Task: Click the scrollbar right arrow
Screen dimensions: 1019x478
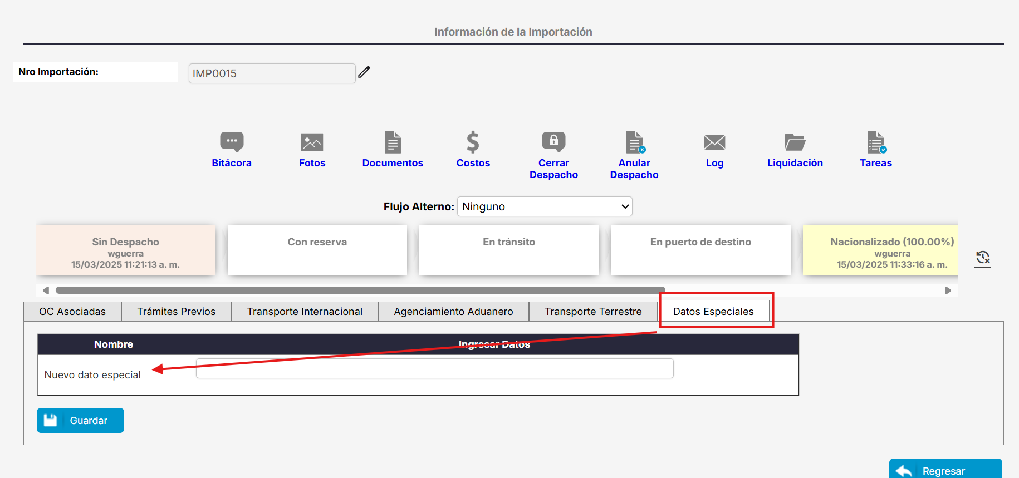Action: coord(948,290)
